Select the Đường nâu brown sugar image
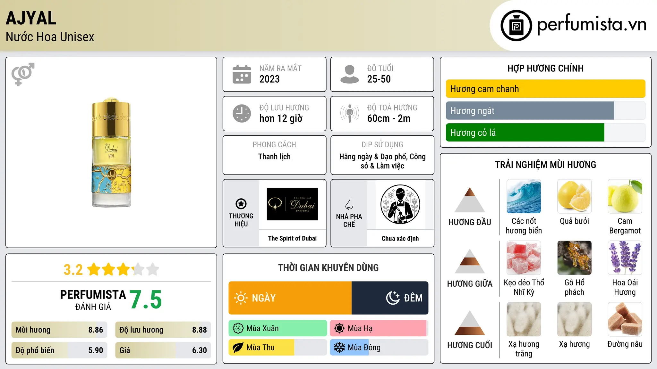657x369 pixels. pyautogui.click(x=625, y=319)
